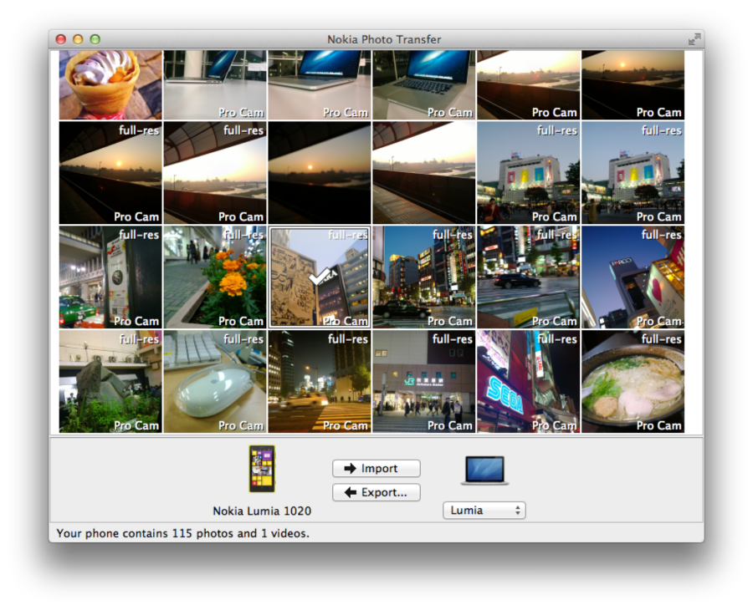Click the Export... button

[x=376, y=492]
